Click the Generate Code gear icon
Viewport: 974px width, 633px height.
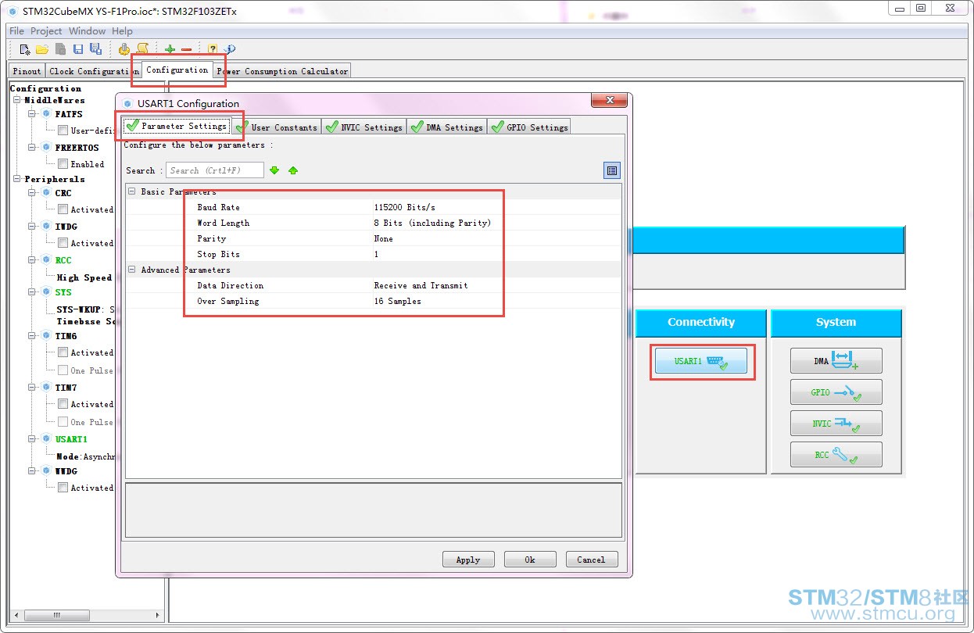click(124, 49)
